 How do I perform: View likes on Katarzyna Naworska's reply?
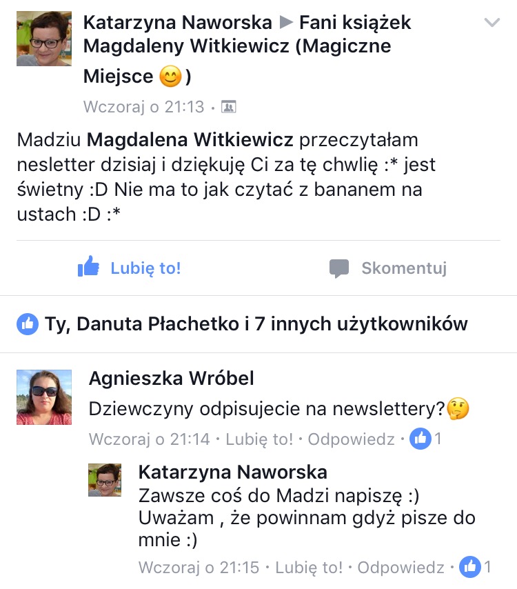[476, 567]
